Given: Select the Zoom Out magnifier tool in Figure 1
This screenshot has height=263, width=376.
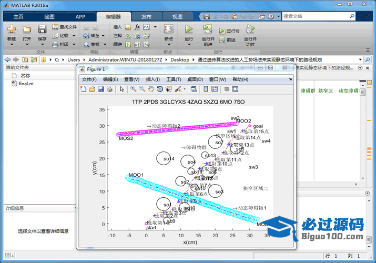Looking at the screenshot, I should 142,89.
